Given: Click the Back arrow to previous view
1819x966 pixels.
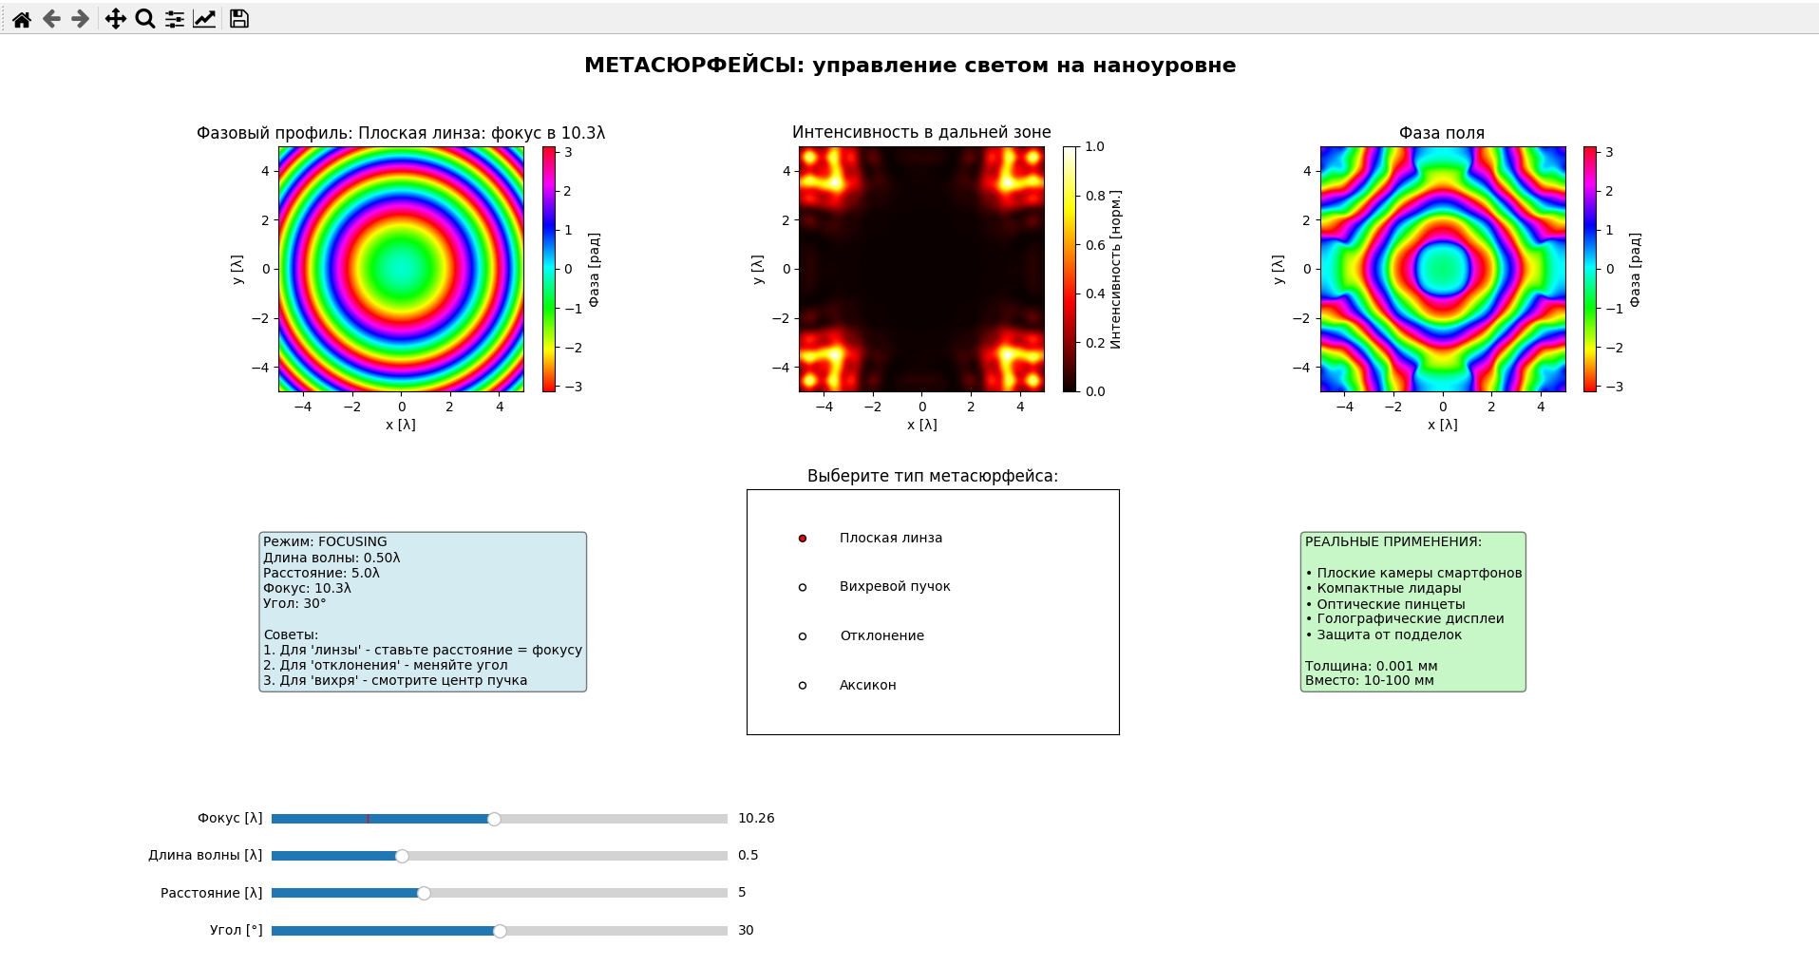Looking at the screenshot, I should tap(51, 19).
